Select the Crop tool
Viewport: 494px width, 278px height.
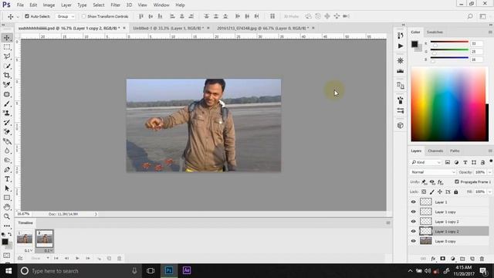coord(7,76)
